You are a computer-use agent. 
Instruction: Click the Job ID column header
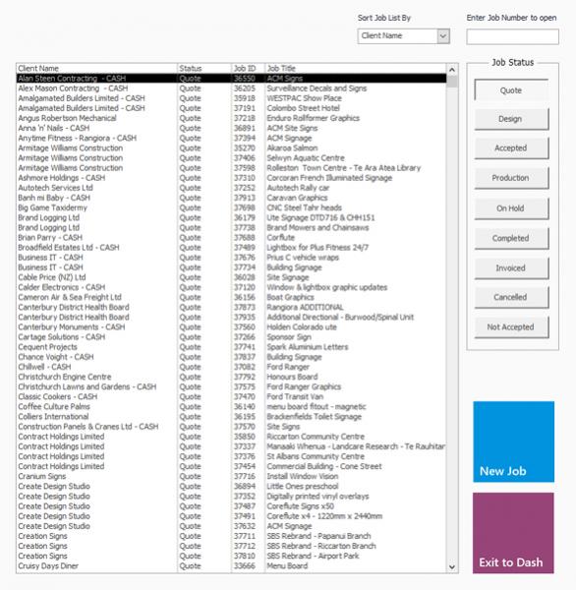[249, 69]
